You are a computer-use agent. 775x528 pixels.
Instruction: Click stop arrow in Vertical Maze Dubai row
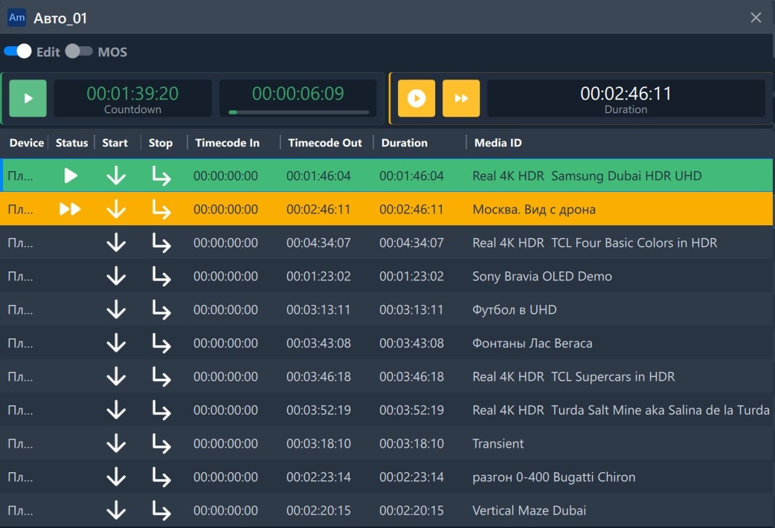[161, 511]
